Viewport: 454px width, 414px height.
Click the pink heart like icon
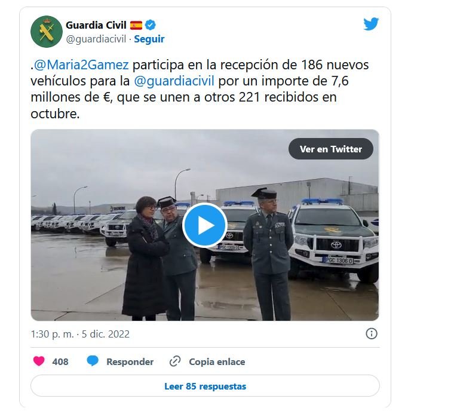pos(39,361)
